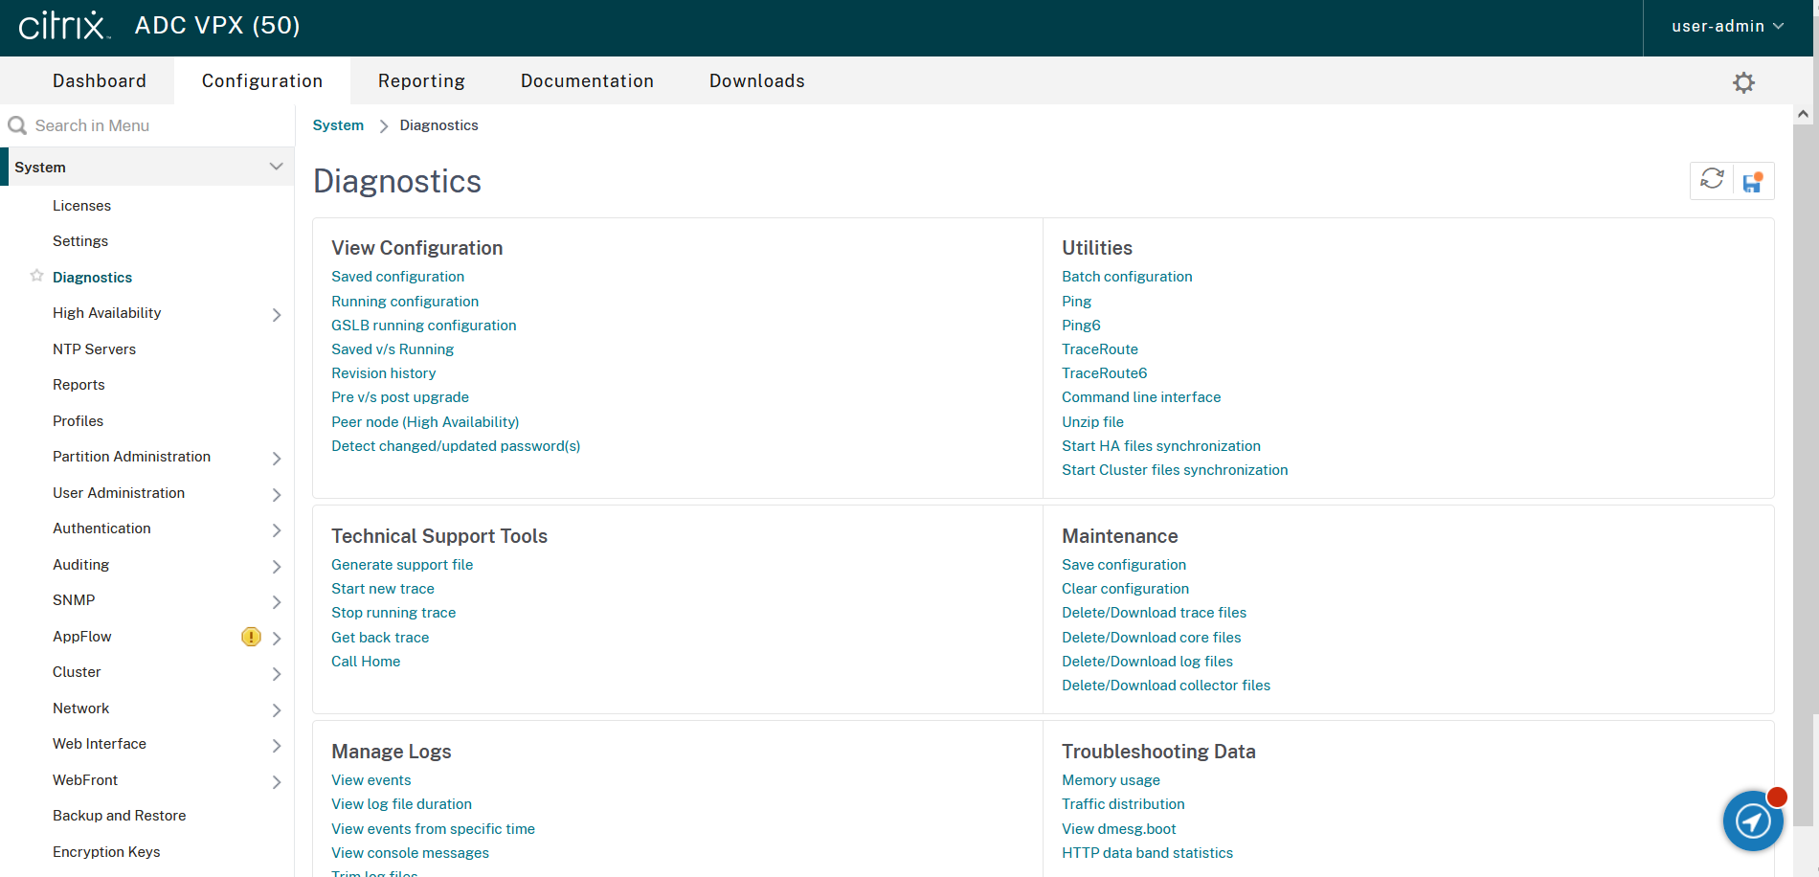Open the blue navigation help bubble

tap(1753, 821)
